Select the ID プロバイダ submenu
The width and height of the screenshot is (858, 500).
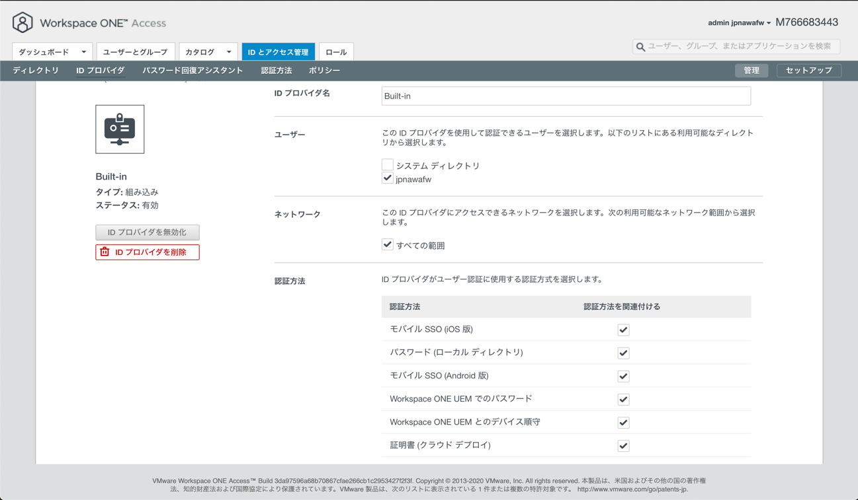(x=101, y=70)
